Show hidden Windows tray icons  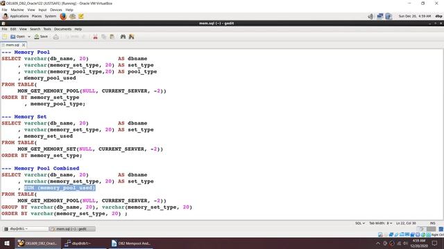(378, 243)
